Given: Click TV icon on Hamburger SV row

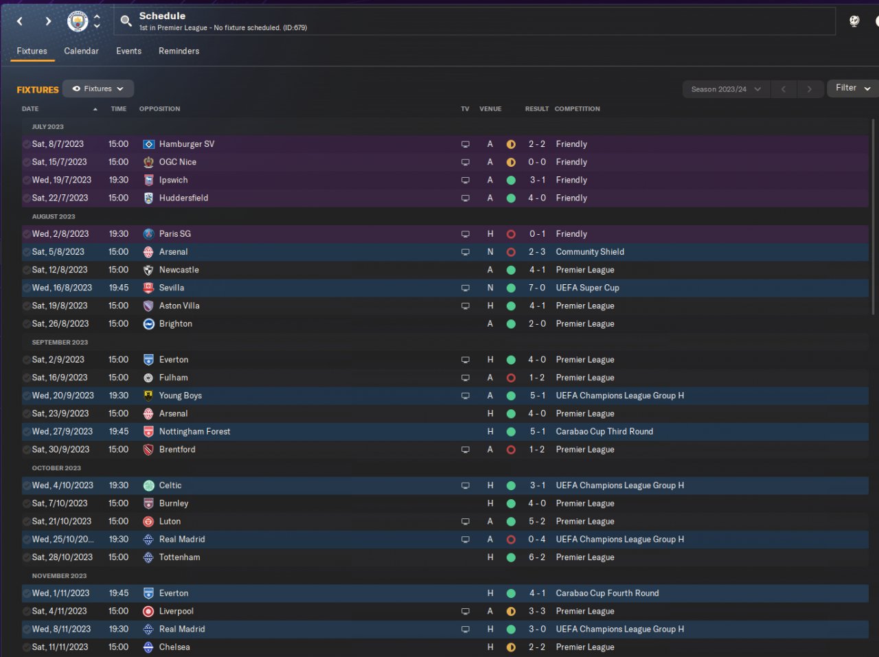Looking at the screenshot, I should (x=465, y=144).
